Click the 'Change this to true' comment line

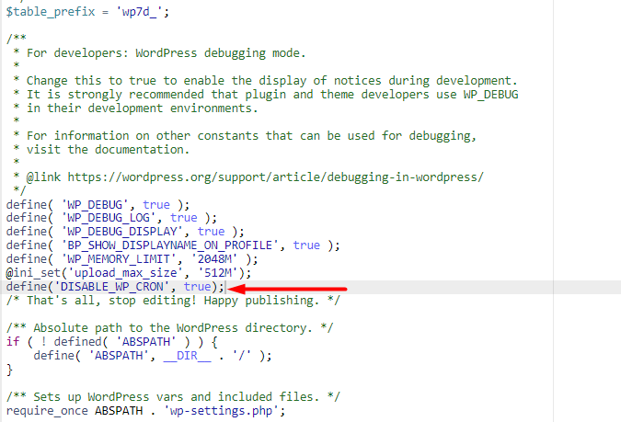coord(265,81)
